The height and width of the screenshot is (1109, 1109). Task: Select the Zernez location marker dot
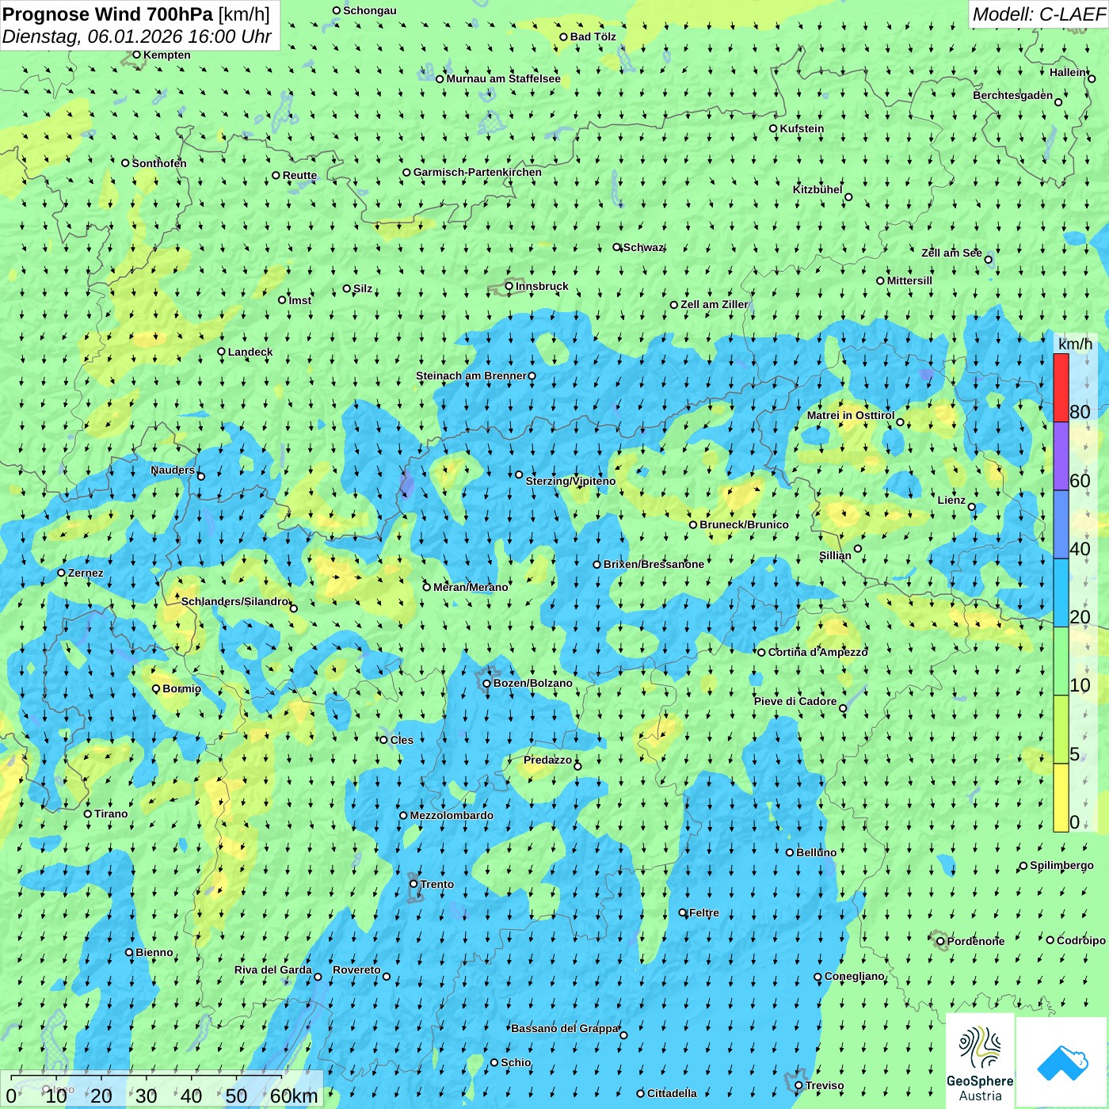[x=61, y=573]
